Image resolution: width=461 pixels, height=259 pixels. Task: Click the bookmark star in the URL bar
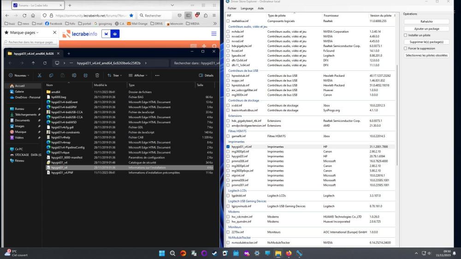(131, 15)
